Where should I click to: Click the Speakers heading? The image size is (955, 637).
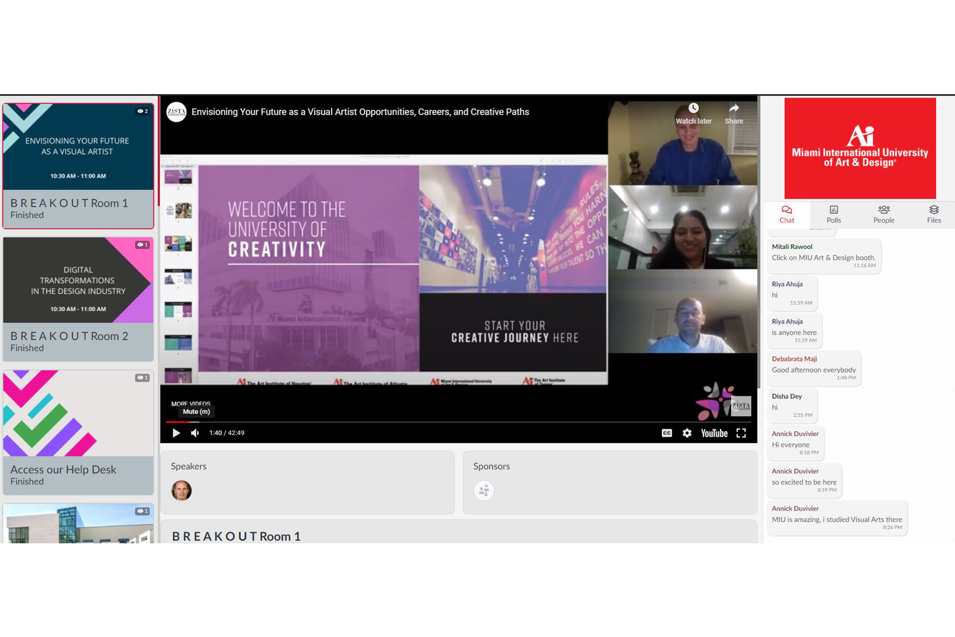[189, 466]
